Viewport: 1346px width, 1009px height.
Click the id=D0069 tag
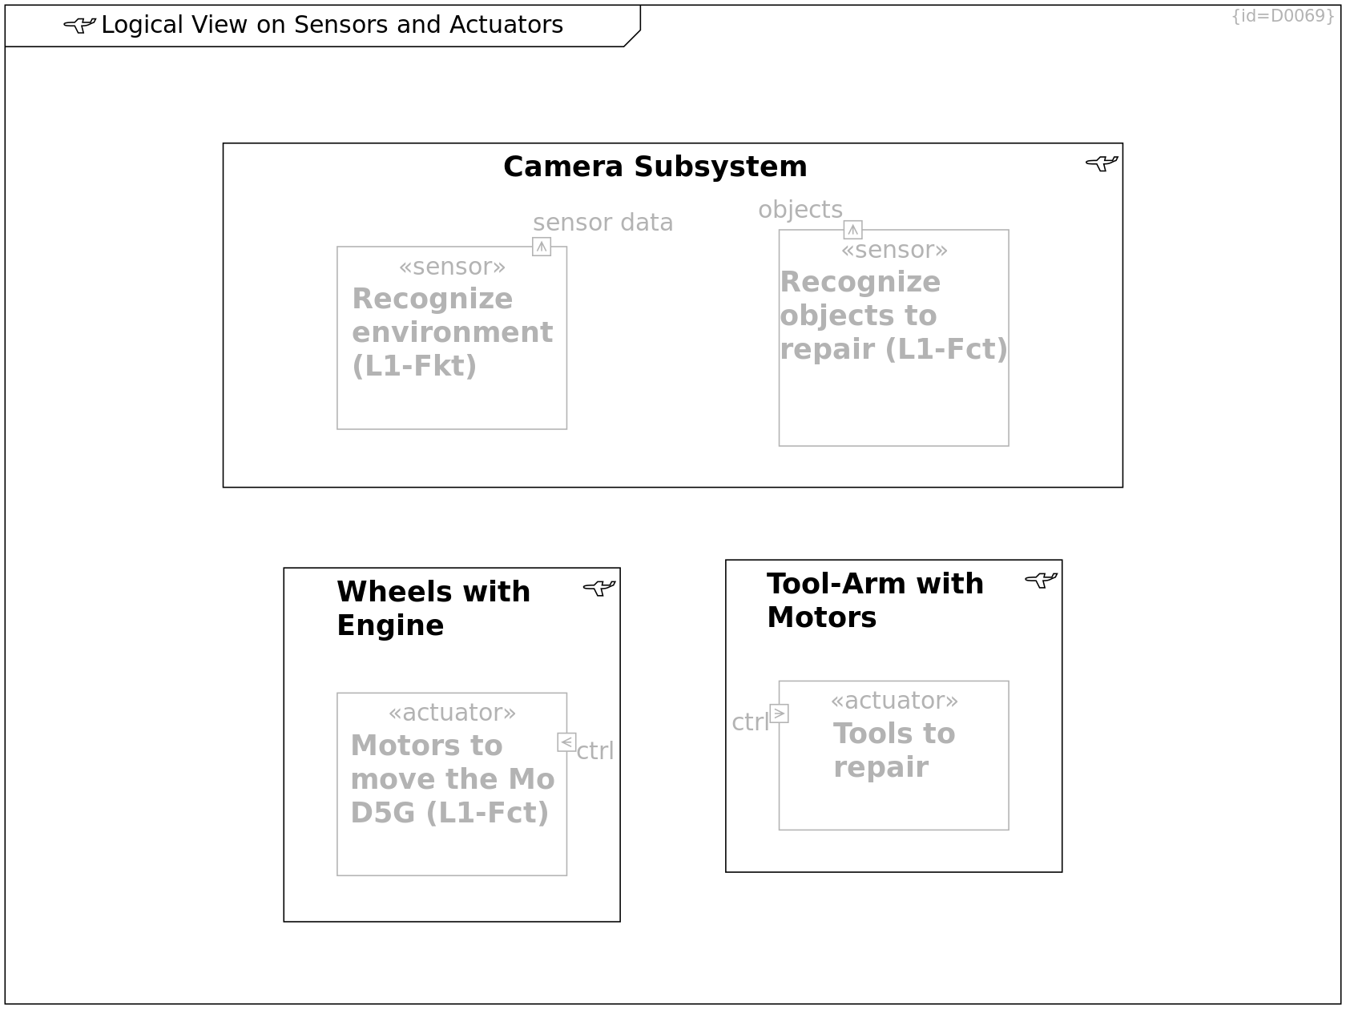click(1283, 16)
